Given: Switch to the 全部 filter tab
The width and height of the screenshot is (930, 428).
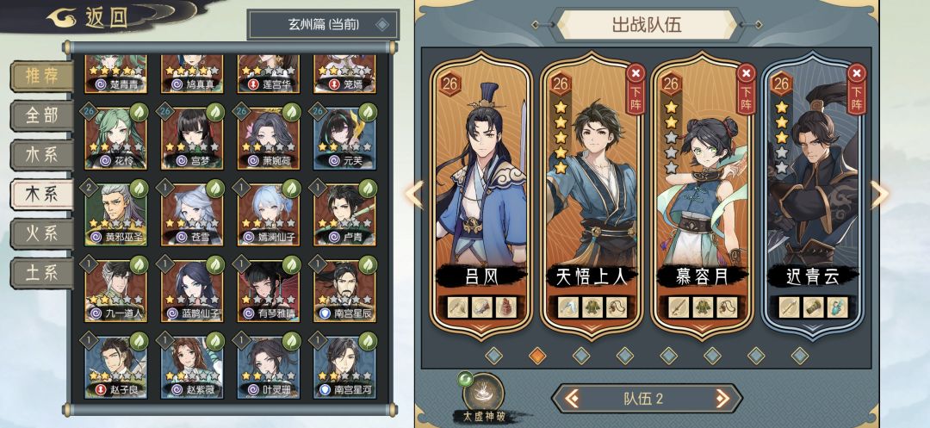Looking at the screenshot, I should coord(42,115).
